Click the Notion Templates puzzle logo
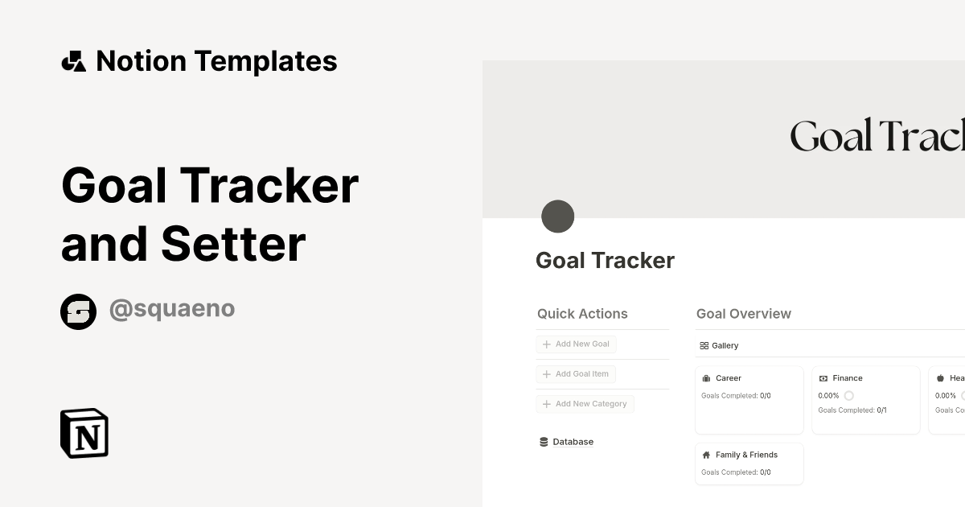The width and height of the screenshot is (965, 507). (73, 60)
